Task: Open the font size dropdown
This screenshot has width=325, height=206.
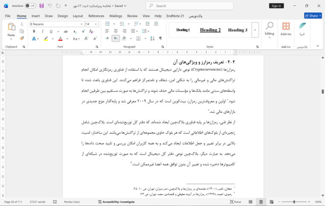Action: coord(96,24)
